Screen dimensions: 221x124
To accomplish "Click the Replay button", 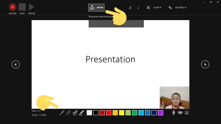I will (32, 7).
